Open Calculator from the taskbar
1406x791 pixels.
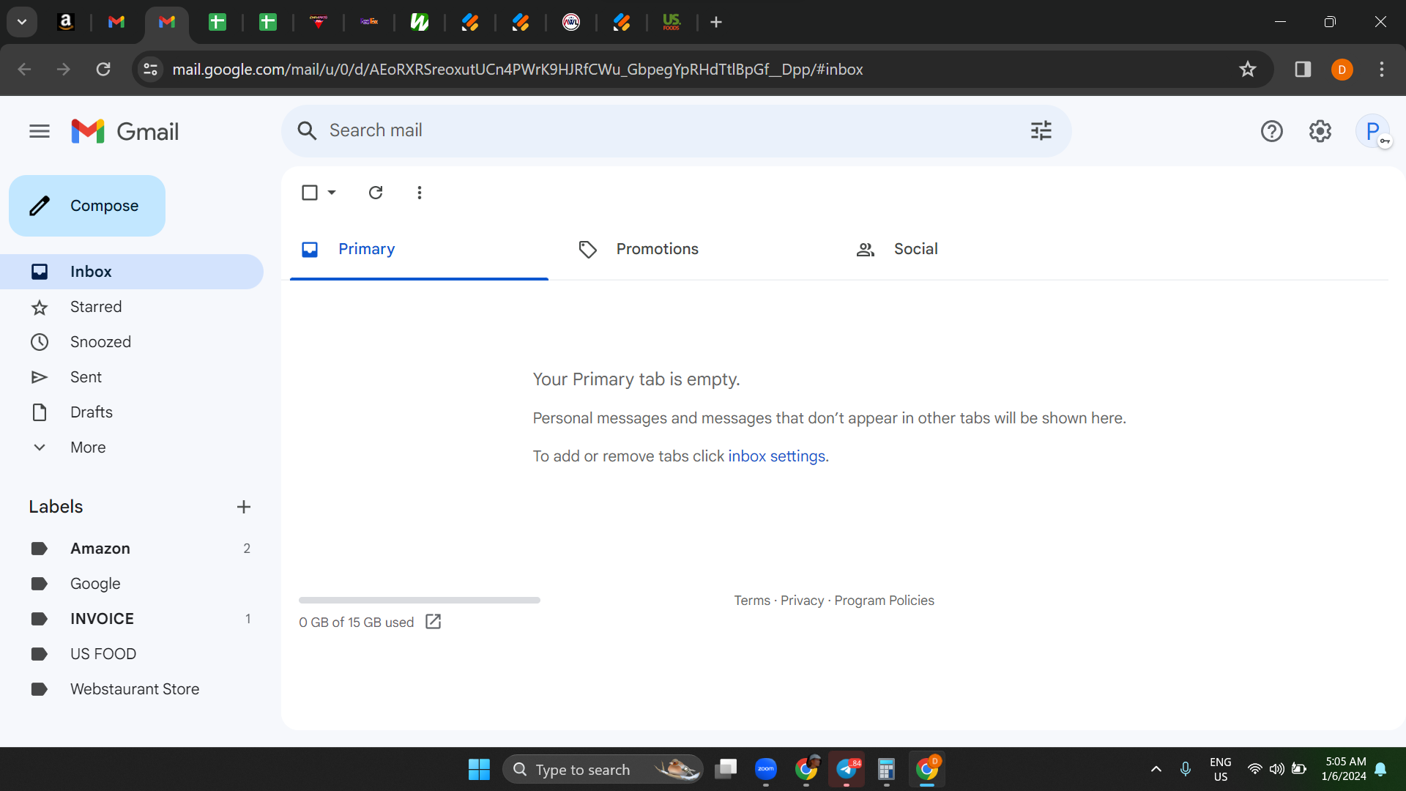pyautogui.click(x=886, y=769)
